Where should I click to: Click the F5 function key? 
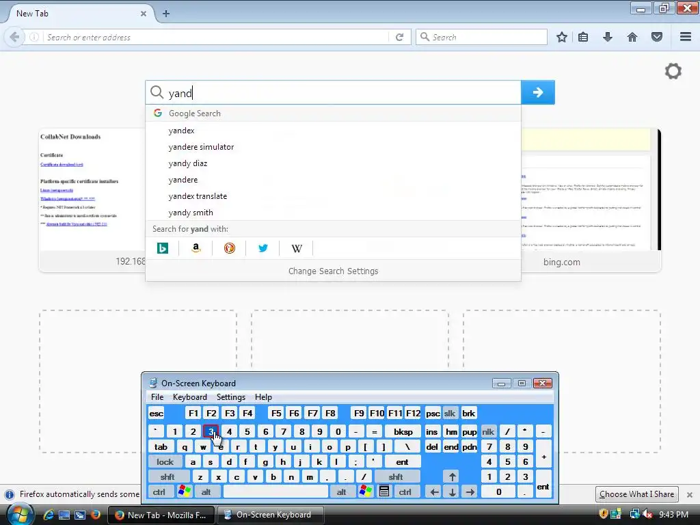tap(276, 414)
